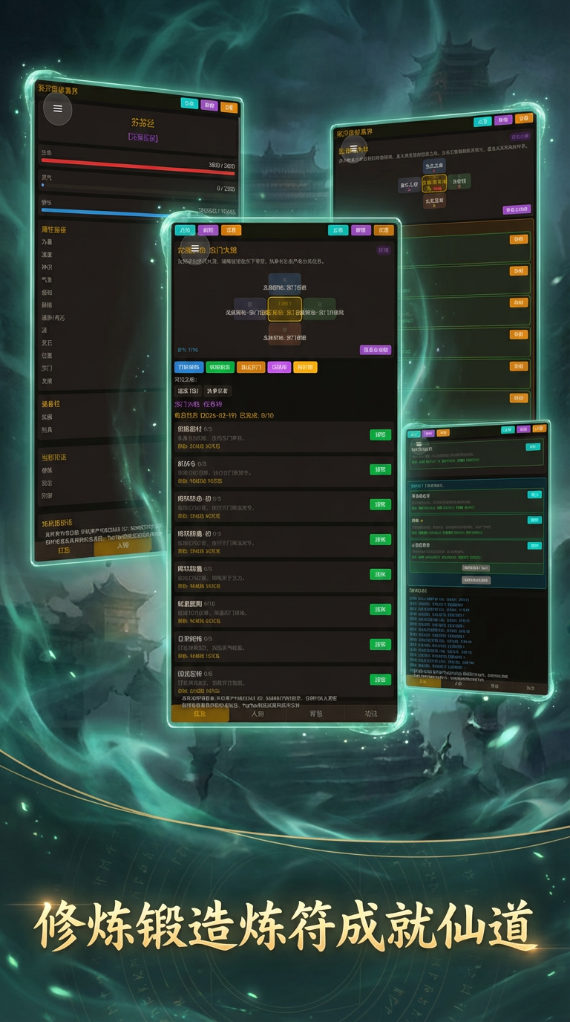570x1022 pixels.
Task: Switch to the 人物 bottom tab on center phone
Action: coord(258,714)
